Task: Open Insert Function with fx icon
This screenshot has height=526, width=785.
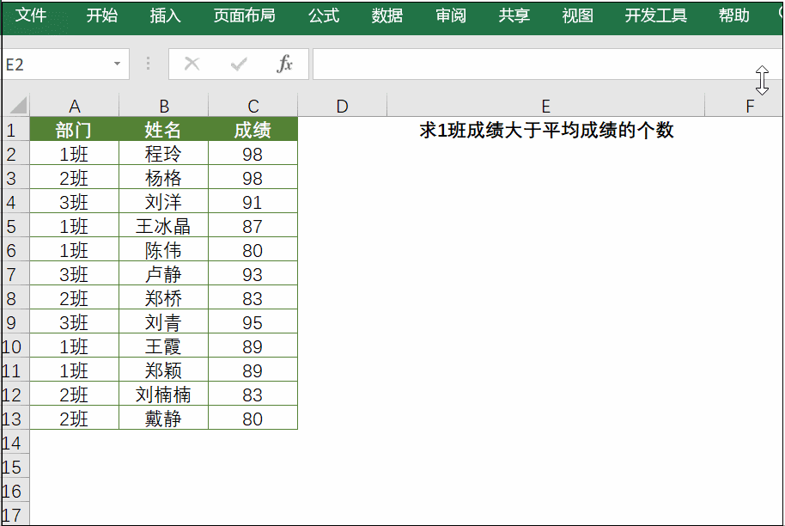Action: coord(284,64)
